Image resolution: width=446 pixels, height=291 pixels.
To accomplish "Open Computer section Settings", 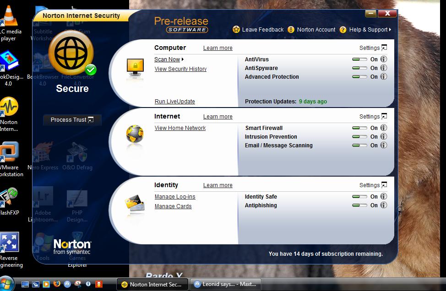I will (x=373, y=48).
